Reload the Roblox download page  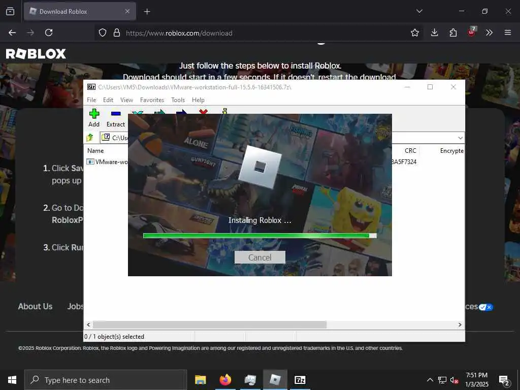point(49,32)
